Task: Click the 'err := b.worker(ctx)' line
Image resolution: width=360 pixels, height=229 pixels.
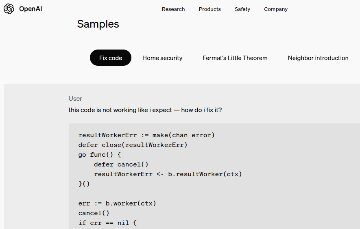Action: tap(117, 203)
